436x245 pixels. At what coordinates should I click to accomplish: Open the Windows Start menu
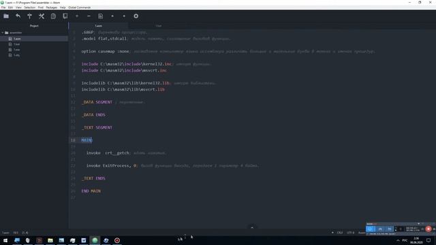(x=5, y=240)
